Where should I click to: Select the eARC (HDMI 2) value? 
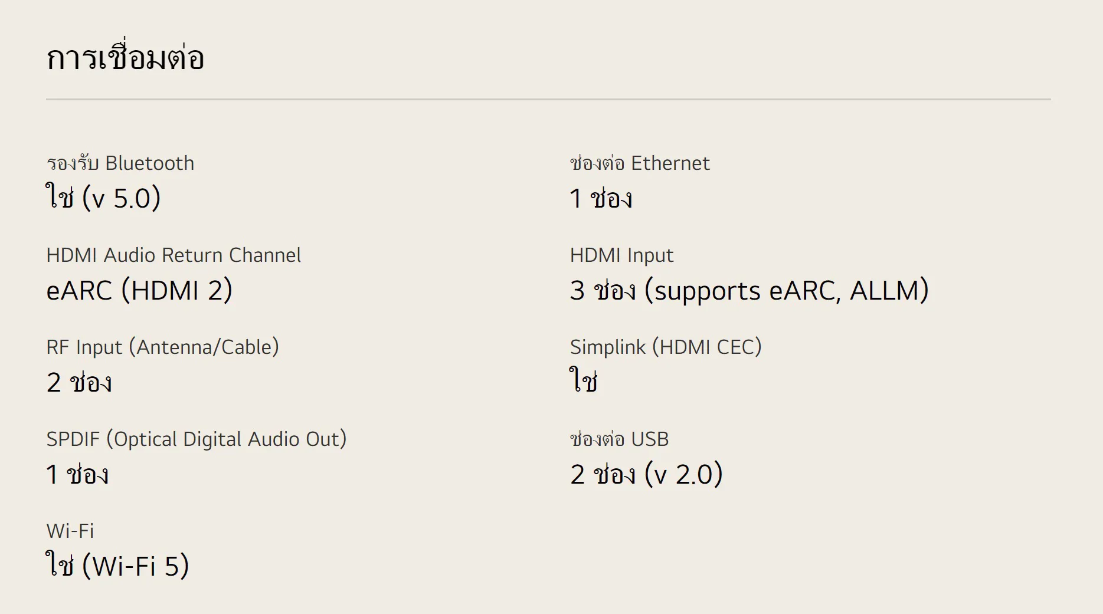pyautogui.click(x=139, y=290)
